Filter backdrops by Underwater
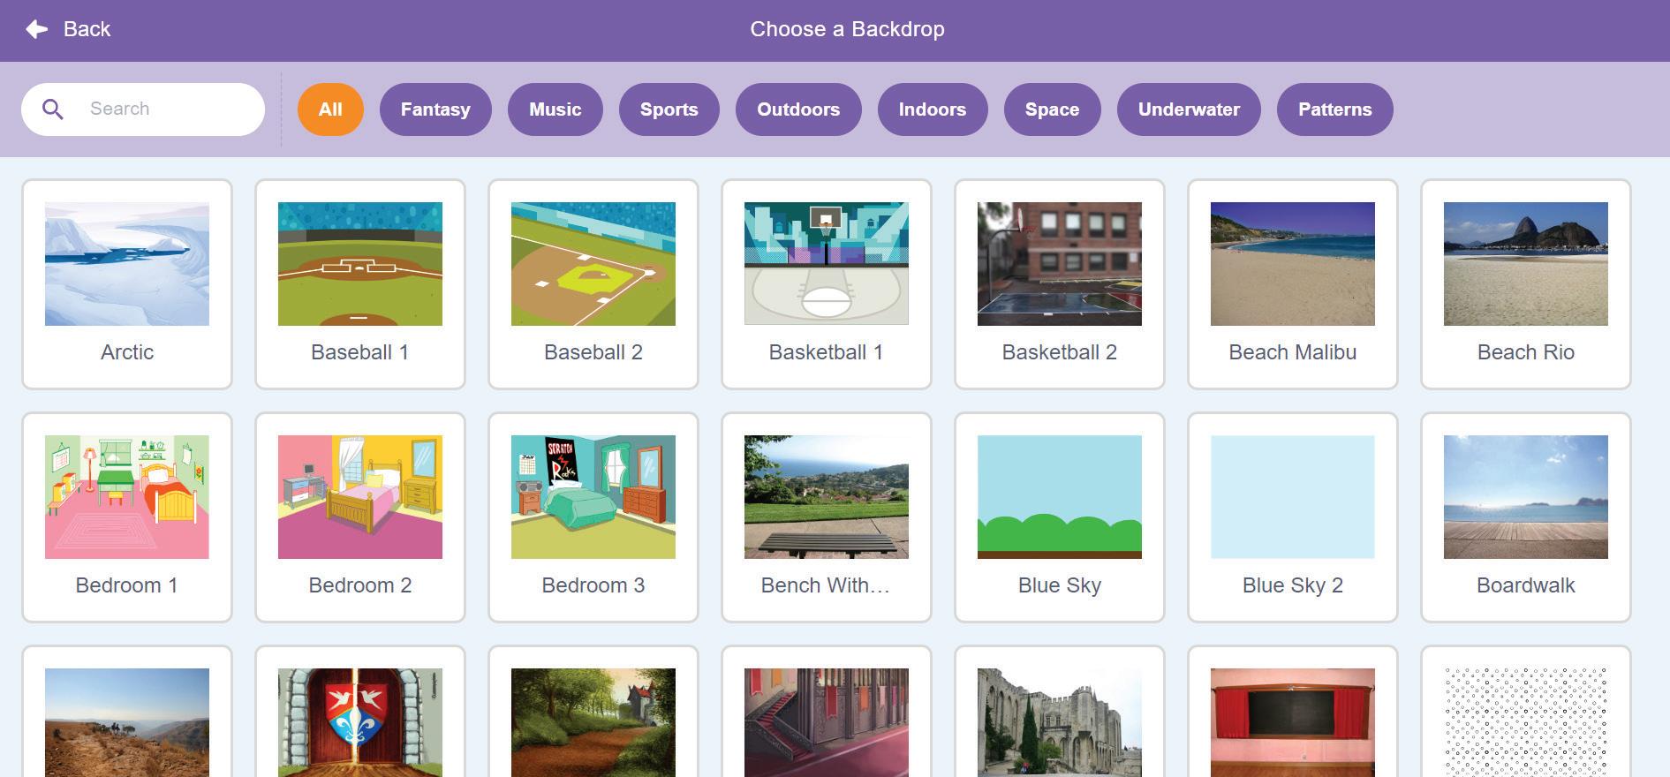Viewport: 1670px width, 777px height. [x=1189, y=109]
